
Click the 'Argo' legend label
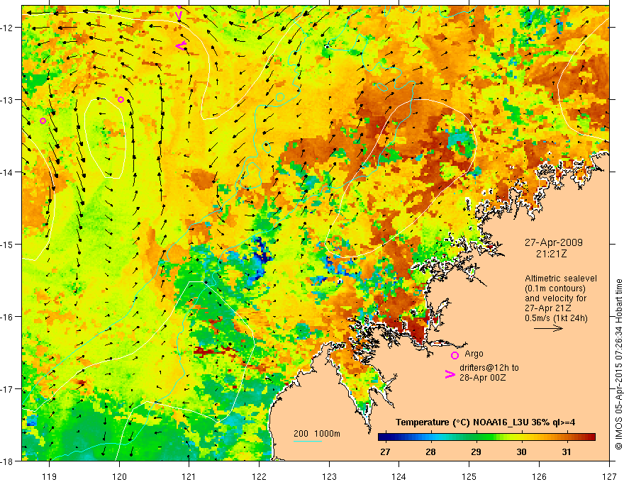coord(474,354)
